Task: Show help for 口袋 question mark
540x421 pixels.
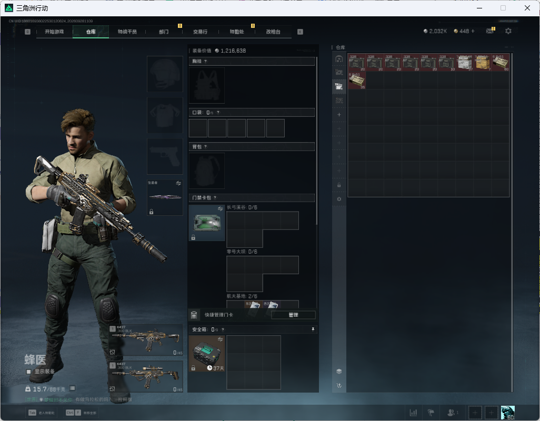Action: [218, 113]
